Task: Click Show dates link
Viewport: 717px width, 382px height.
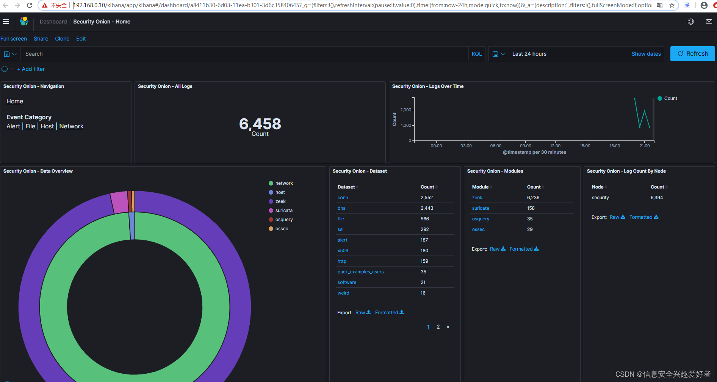Action: click(646, 54)
